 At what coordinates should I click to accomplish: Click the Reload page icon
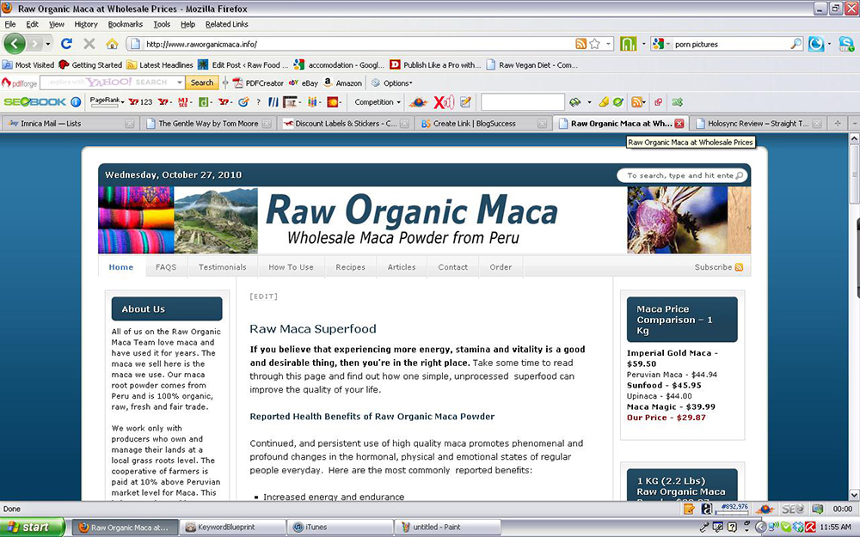(x=67, y=44)
